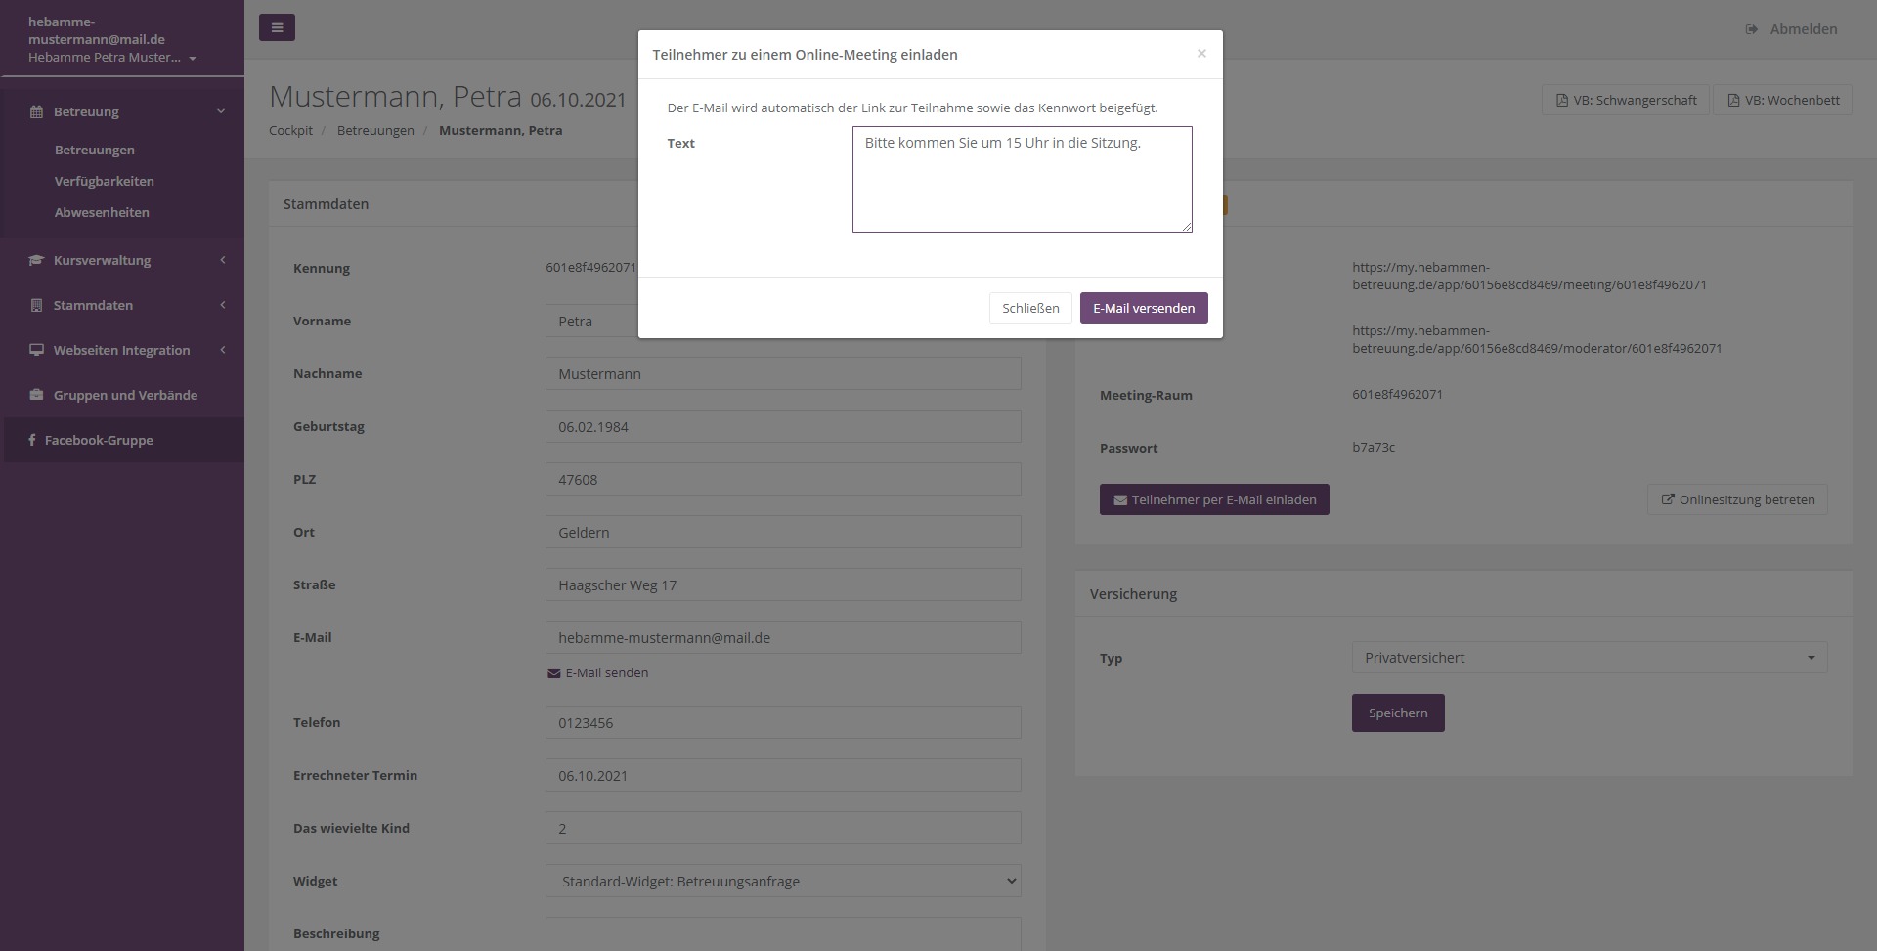Click the envelope icon beside E-Mail senden

[554, 673]
